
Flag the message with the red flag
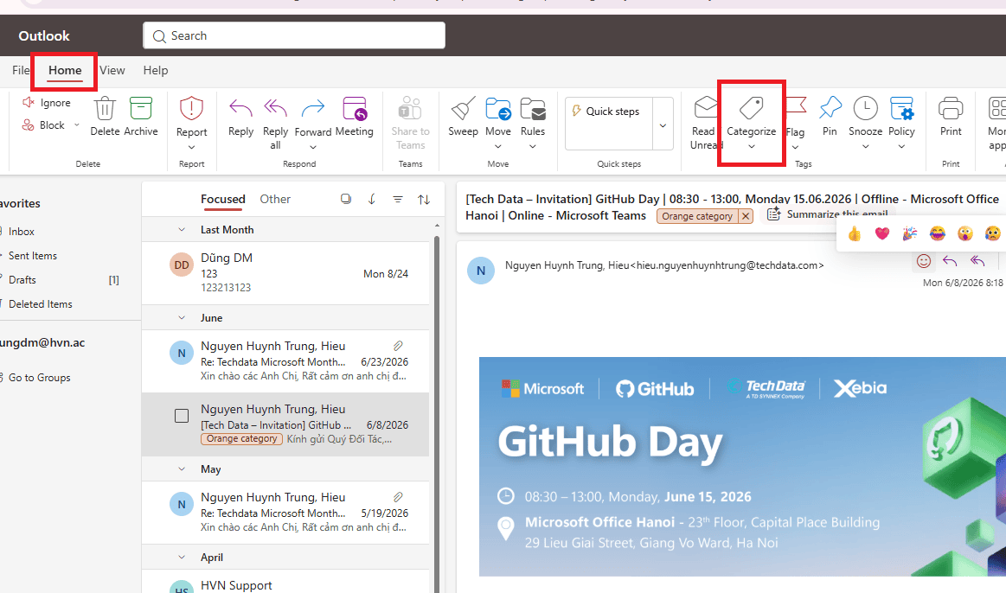[796, 107]
